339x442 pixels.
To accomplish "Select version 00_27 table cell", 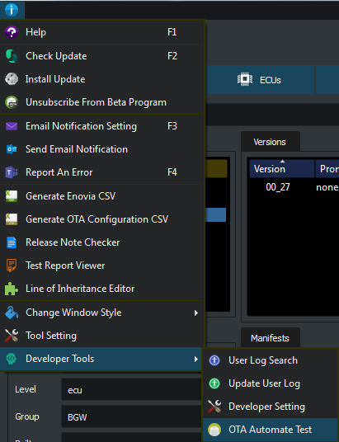I will click(x=278, y=187).
